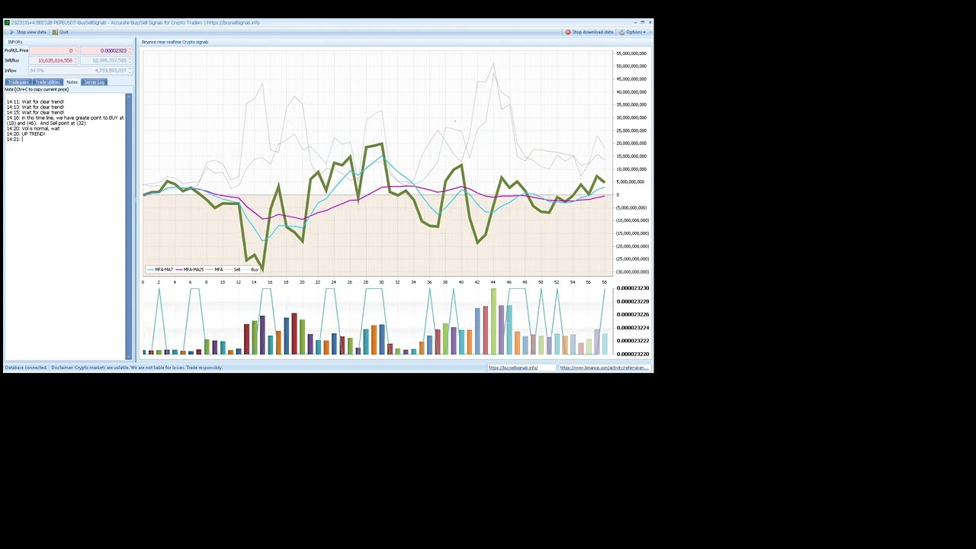Click the Stop view data play icon
Viewport: 976px width, 549px height.
click(11, 32)
